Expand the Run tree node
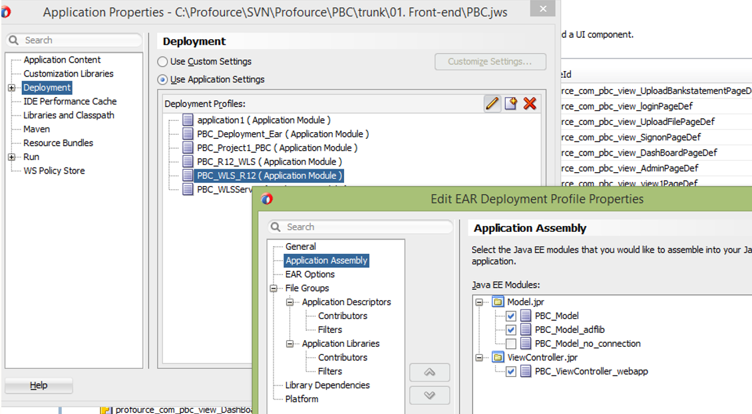Image resolution: width=752 pixels, height=414 pixels. (11, 157)
